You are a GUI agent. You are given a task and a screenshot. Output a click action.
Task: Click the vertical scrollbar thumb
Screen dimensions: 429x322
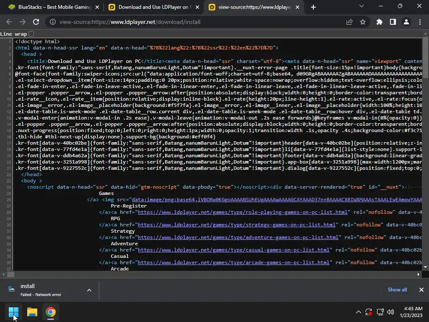pos(425,57)
